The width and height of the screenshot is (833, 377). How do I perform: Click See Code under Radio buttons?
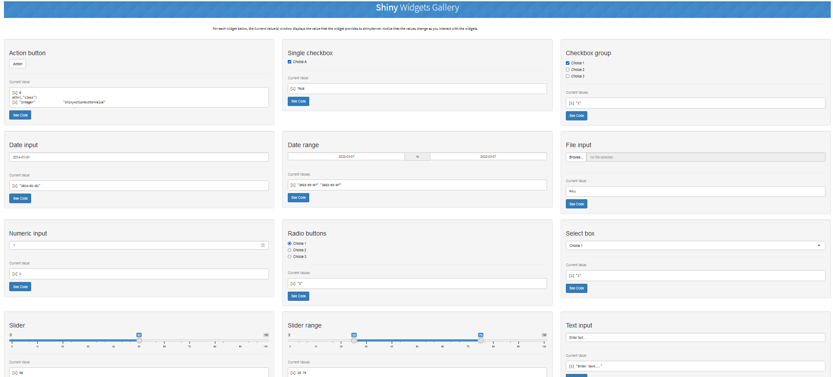coord(298,296)
